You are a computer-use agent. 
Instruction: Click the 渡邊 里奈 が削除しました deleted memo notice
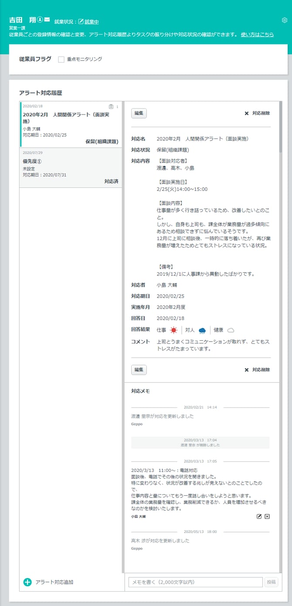(200, 445)
